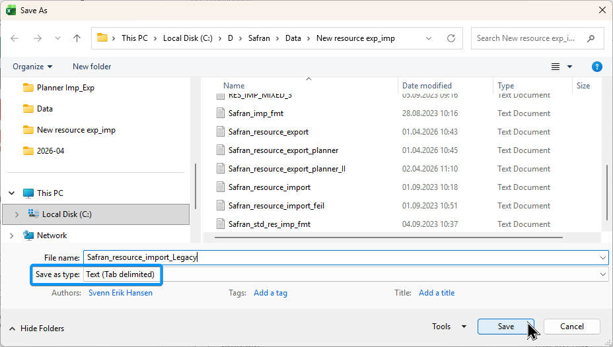
Task: Refresh the current folder view
Action: (x=451, y=38)
